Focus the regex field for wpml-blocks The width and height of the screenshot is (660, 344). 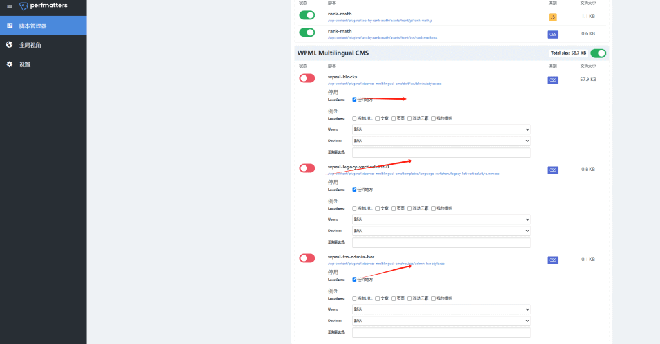tap(441, 152)
